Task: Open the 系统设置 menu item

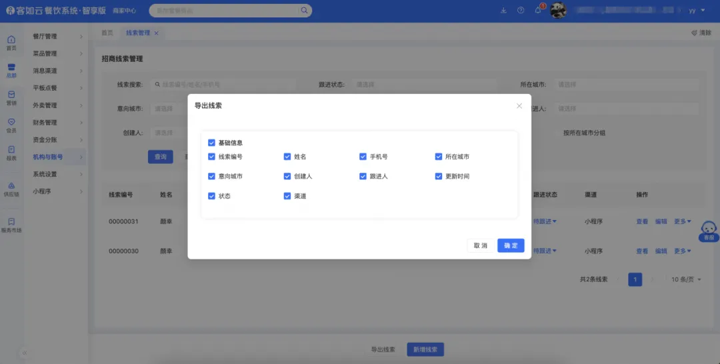Action: [x=55, y=175]
